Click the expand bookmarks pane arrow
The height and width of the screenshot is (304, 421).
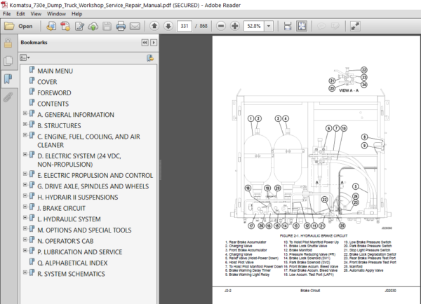click(x=154, y=43)
